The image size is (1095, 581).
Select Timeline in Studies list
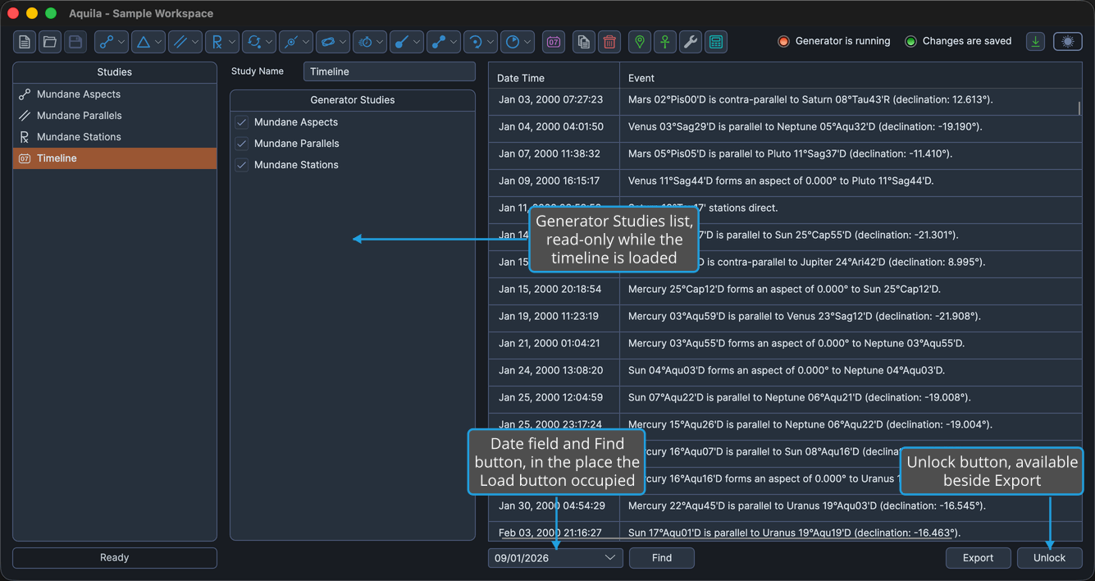[115, 158]
